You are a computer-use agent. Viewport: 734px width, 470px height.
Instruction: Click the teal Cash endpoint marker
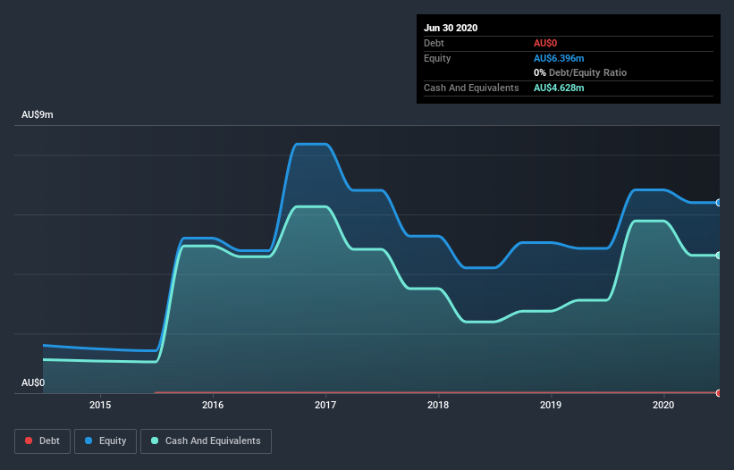coord(718,256)
